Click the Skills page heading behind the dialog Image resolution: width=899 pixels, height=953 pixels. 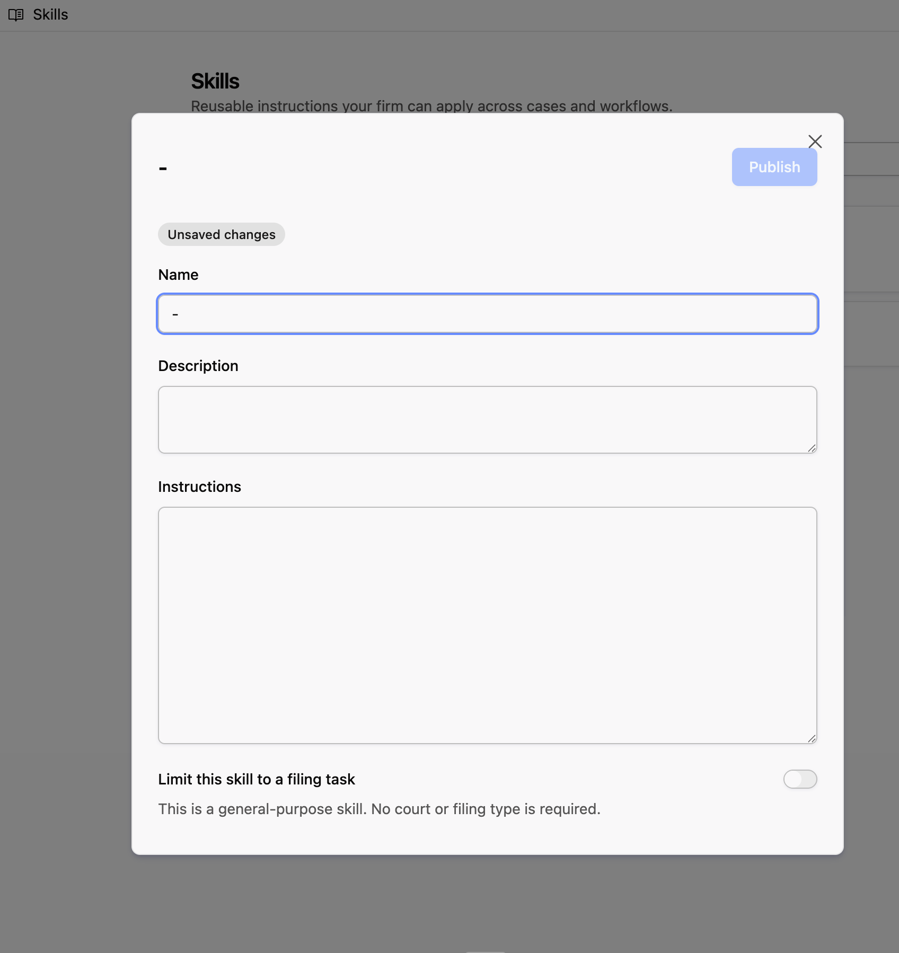tap(215, 81)
